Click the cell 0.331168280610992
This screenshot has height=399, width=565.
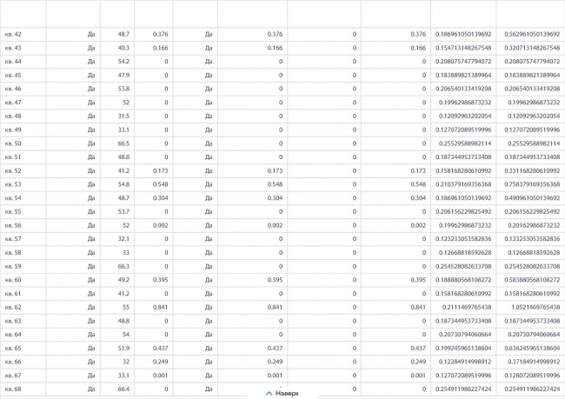532,171
